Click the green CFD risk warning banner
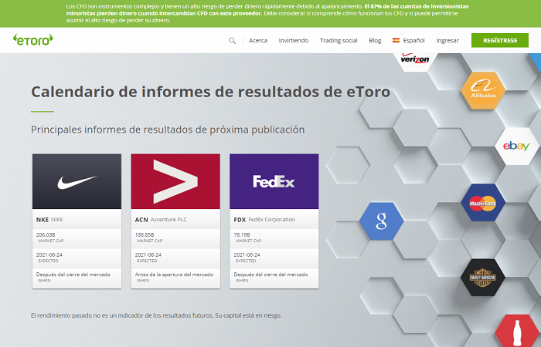The image size is (541, 347). [270, 13]
